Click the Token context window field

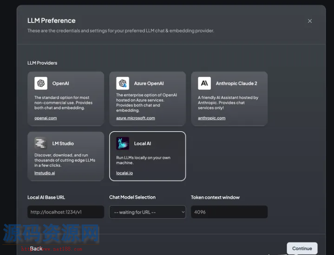click(x=229, y=212)
